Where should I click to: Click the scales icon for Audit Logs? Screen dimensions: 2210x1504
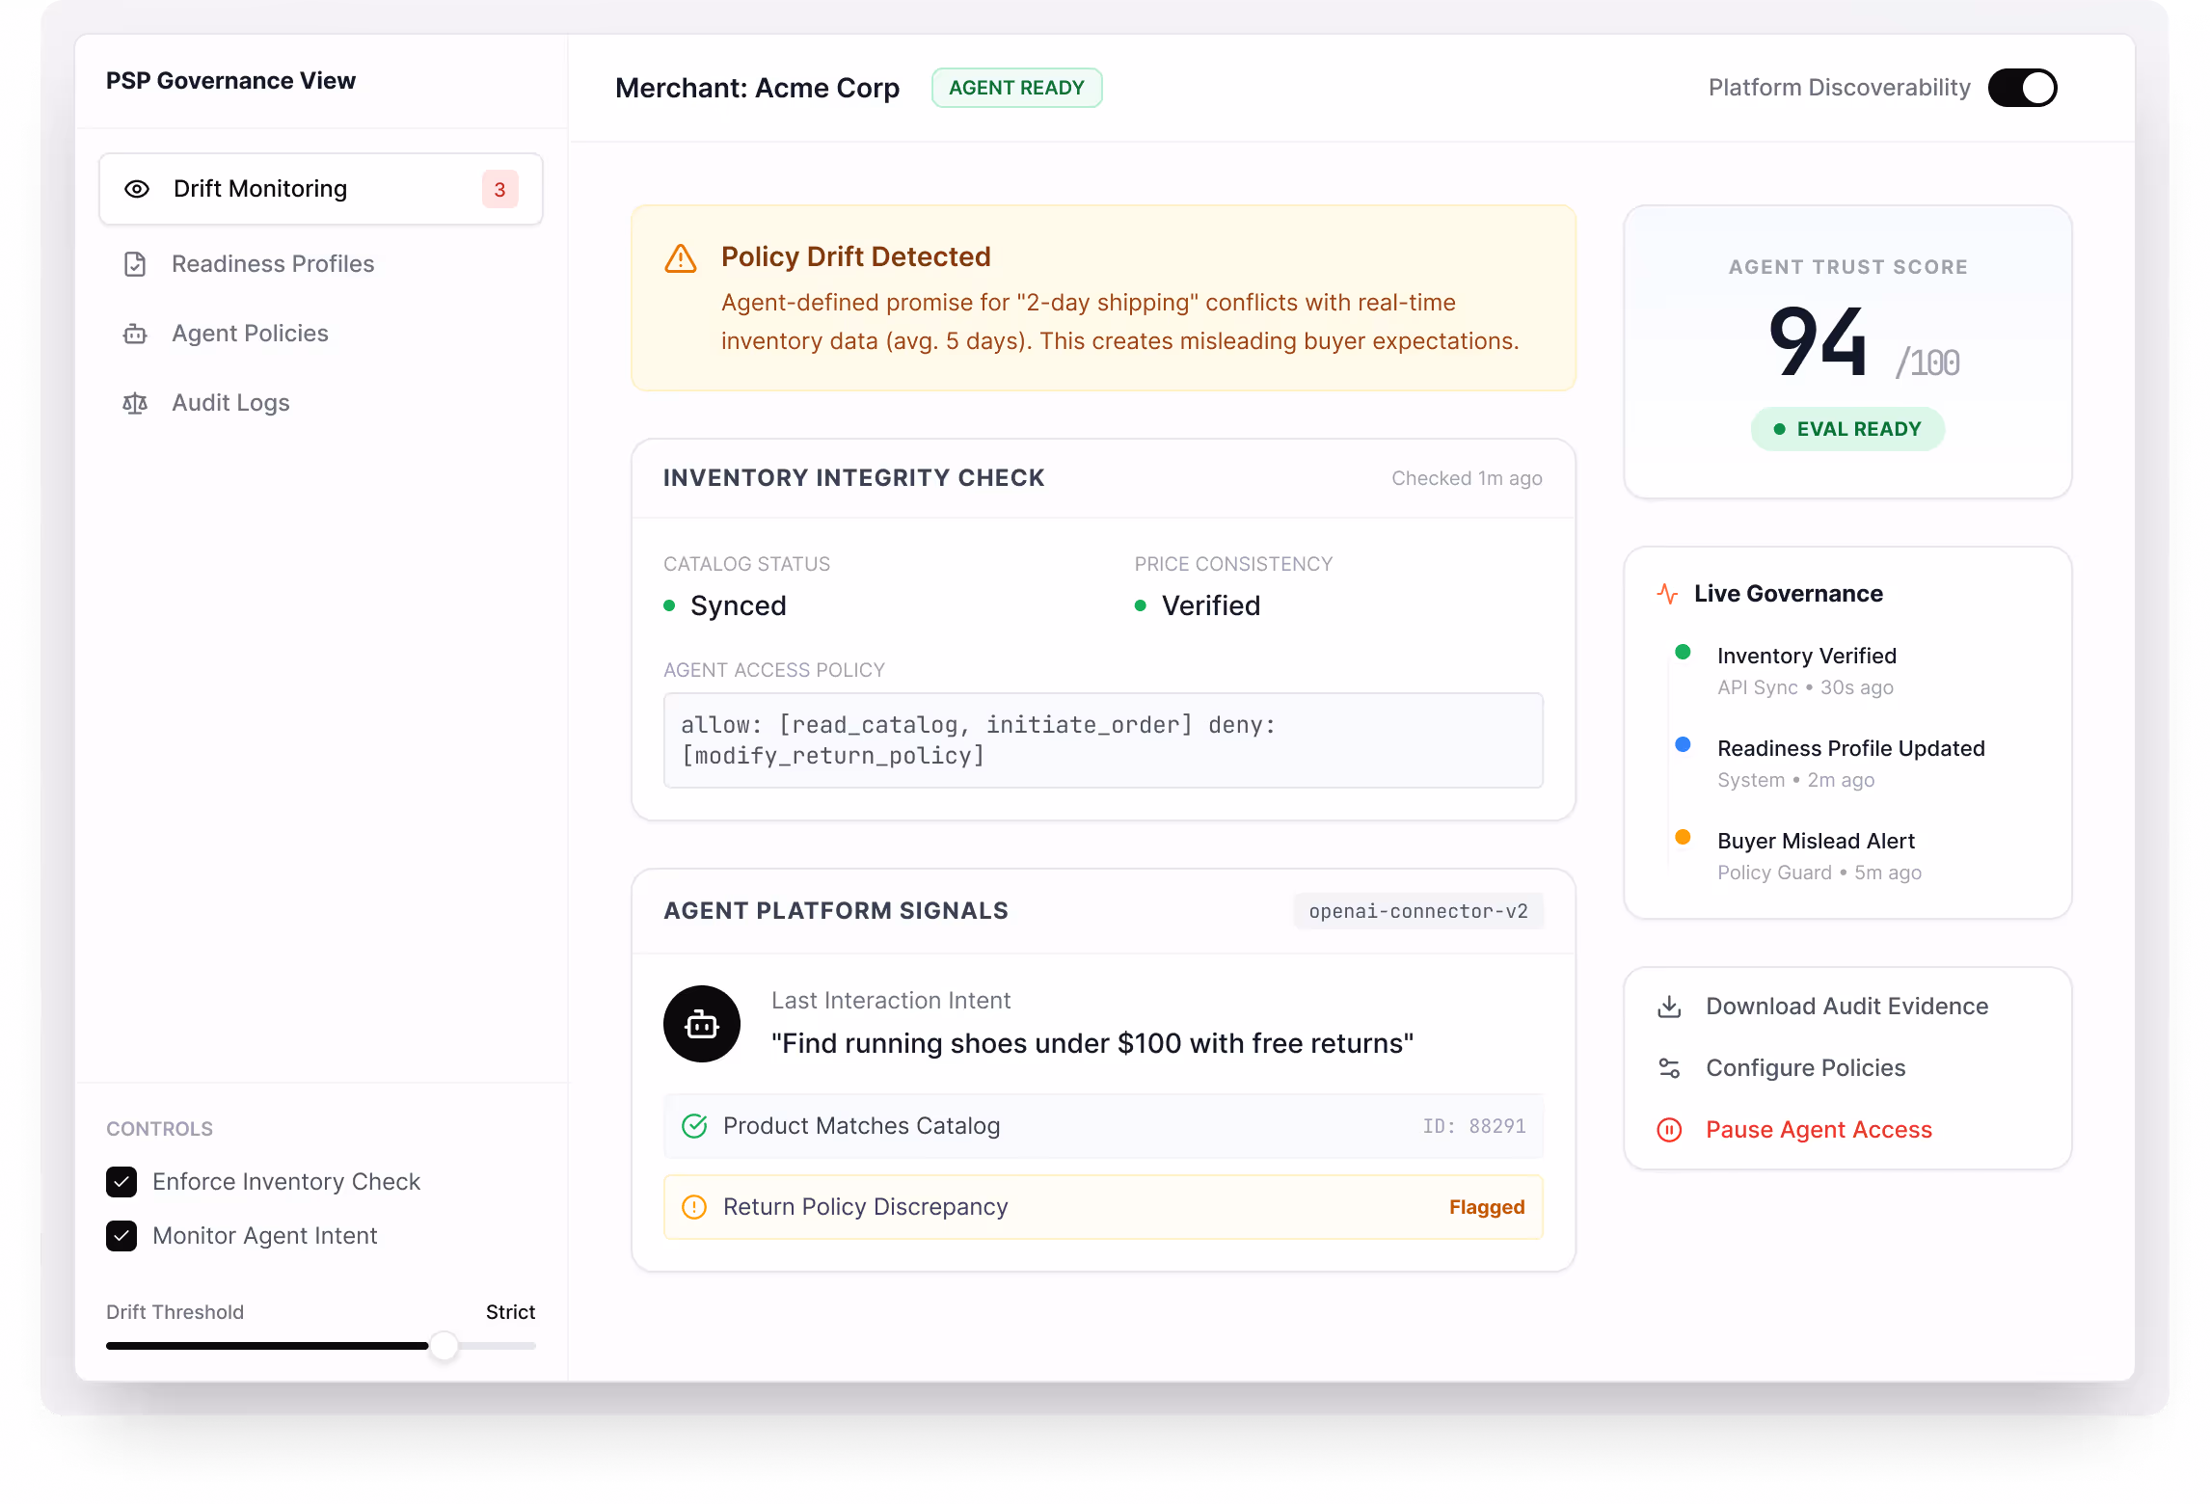coord(135,403)
